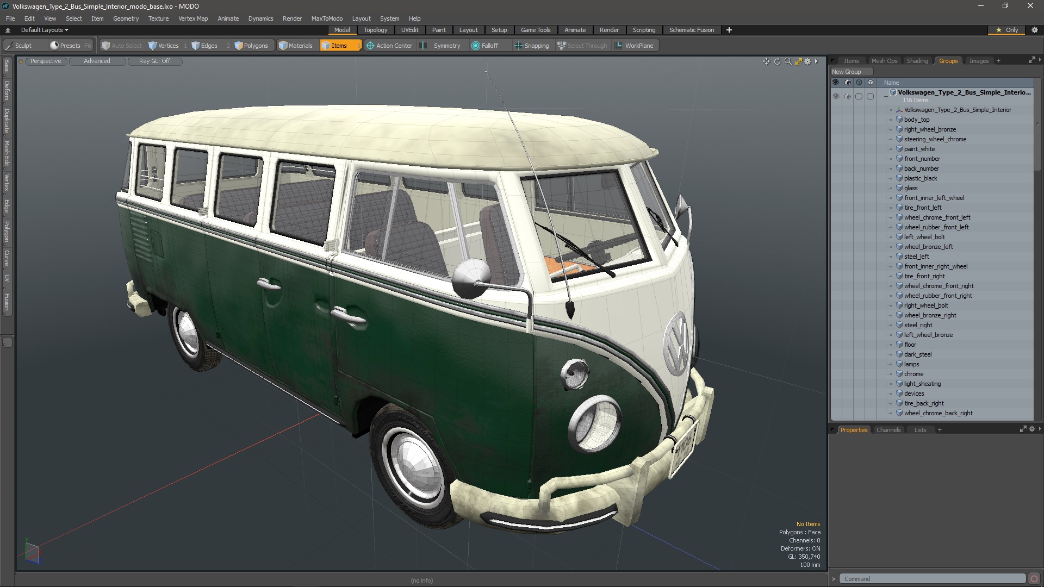Image resolution: width=1044 pixels, height=587 pixels.
Task: Maximize the viewport with the yellow arrow icon
Action: click(798, 61)
